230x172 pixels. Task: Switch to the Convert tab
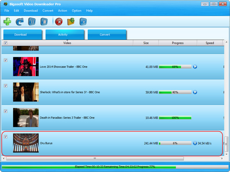(x=107, y=34)
